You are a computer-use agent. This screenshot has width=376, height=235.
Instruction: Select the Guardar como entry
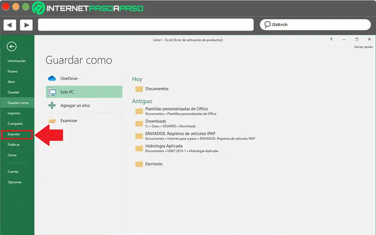point(18,102)
